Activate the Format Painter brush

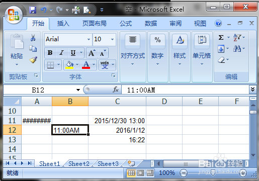[33, 60]
